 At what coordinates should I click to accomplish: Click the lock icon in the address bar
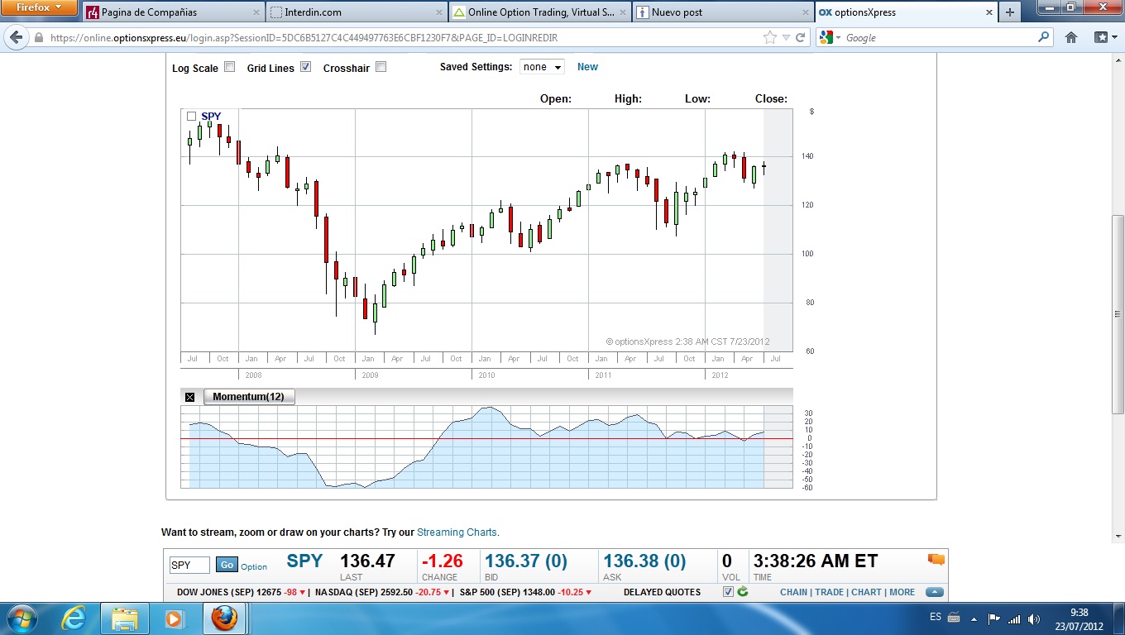click(x=38, y=38)
